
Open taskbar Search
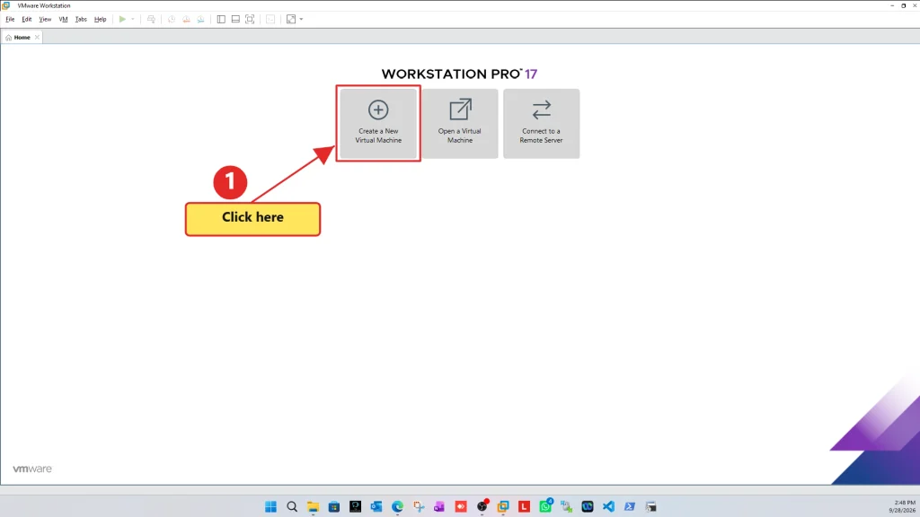pos(292,506)
